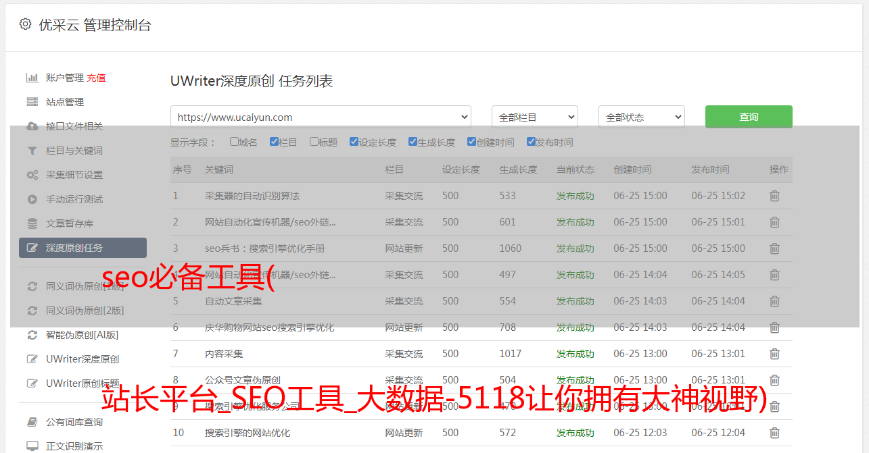Click keyword 搜索引擎的网站优化

coord(248,433)
